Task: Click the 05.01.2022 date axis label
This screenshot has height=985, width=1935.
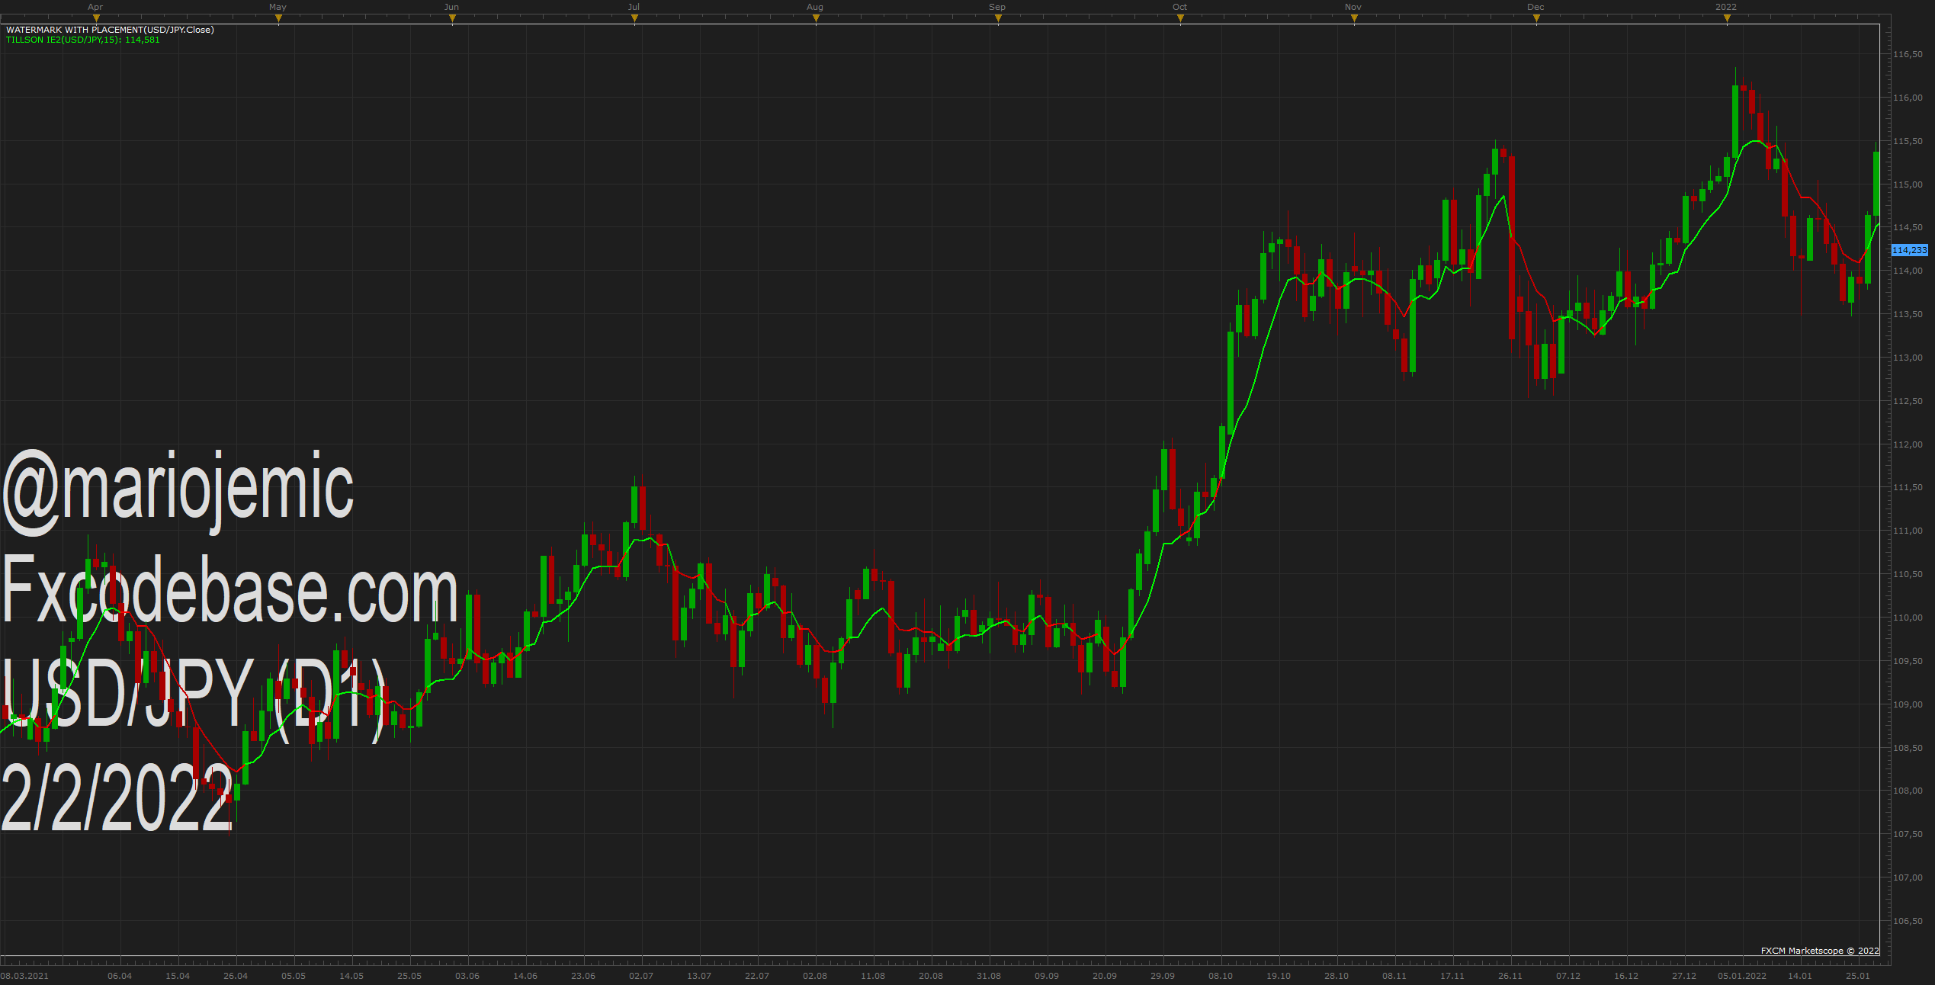Action: click(1742, 976)
